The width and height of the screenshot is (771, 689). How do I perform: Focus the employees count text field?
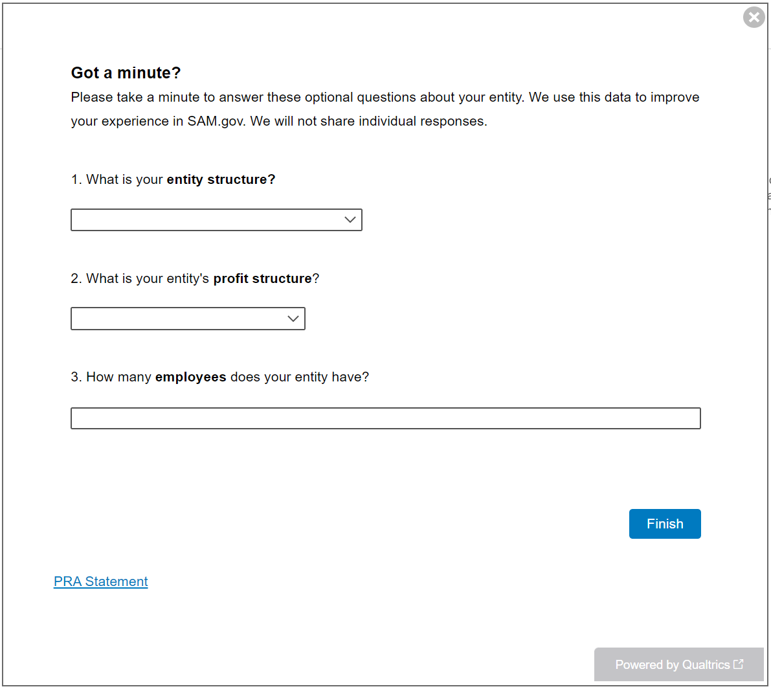click(385, 418)
